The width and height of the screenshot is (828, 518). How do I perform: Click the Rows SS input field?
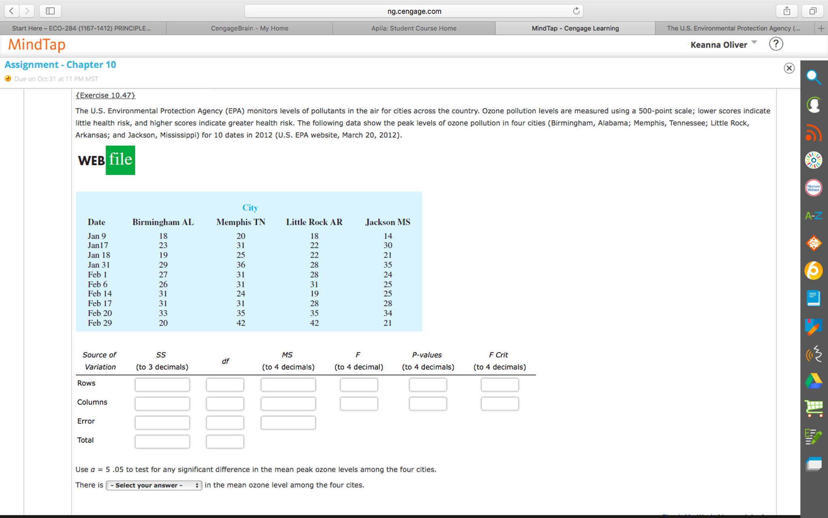162,384
